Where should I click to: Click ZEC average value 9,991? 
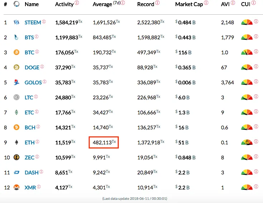[101, 158]
